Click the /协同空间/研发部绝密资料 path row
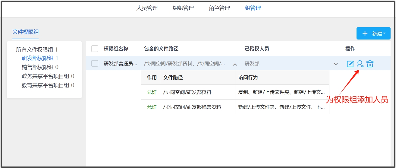 pos(192,107)
